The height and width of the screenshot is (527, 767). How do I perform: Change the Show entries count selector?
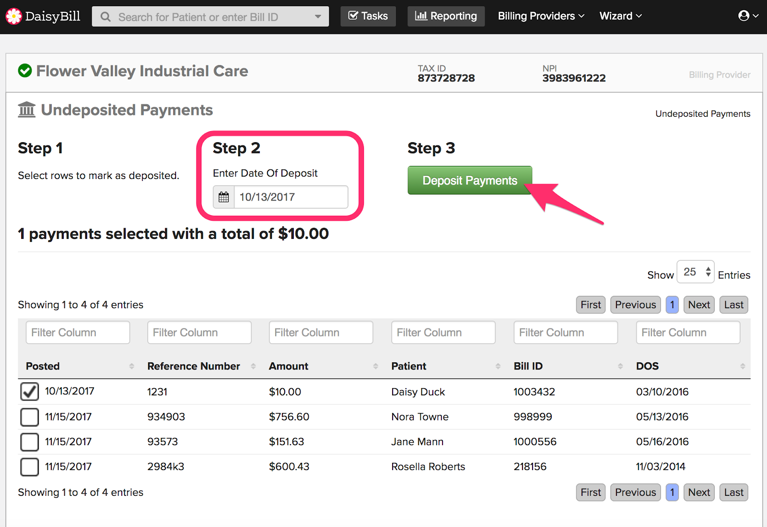click(696, 272)
